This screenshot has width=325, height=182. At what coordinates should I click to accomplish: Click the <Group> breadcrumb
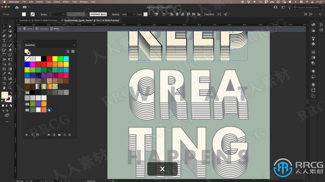tap(44, 29)
